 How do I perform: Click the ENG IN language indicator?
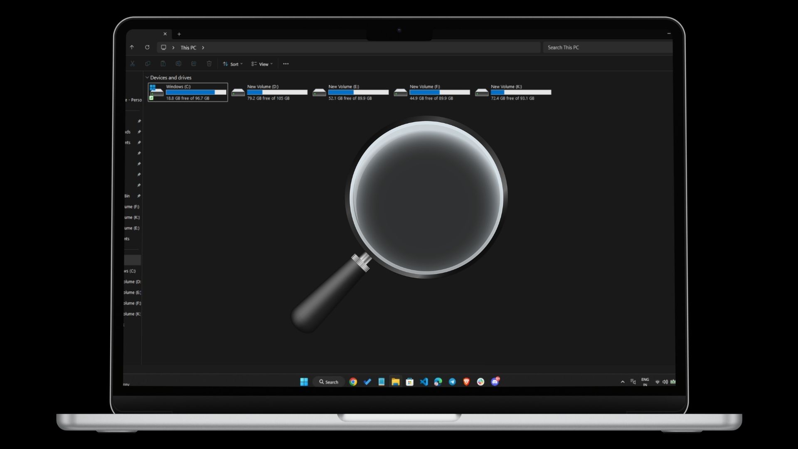pos(645,382)
